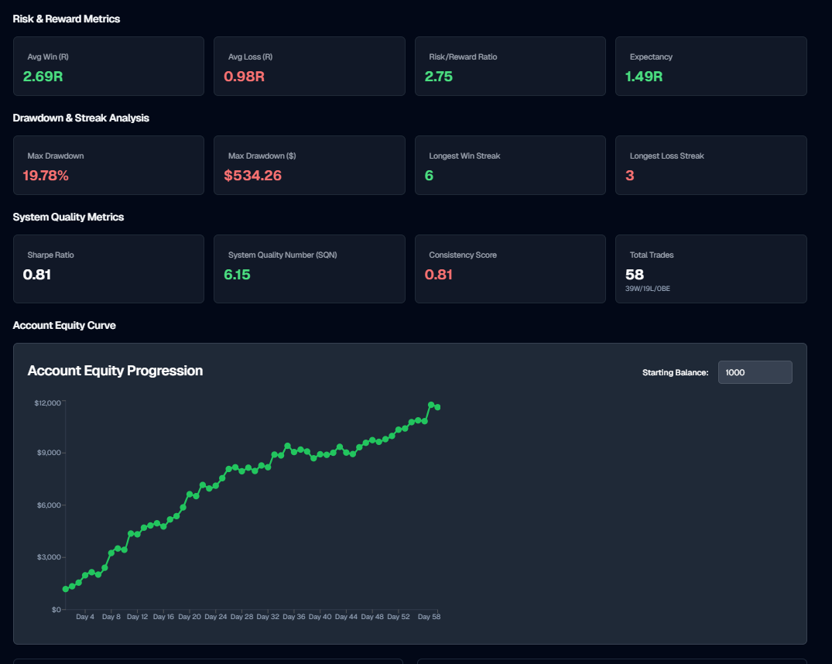Screen dimensions: 832x664
Task: Select the Sharpe Ratio metric card
Action: point(108,269)
